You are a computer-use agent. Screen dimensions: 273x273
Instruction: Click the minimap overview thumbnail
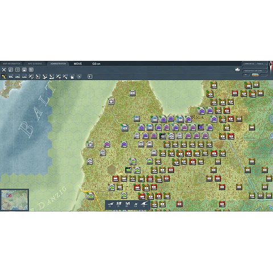(x=14, y=200)
